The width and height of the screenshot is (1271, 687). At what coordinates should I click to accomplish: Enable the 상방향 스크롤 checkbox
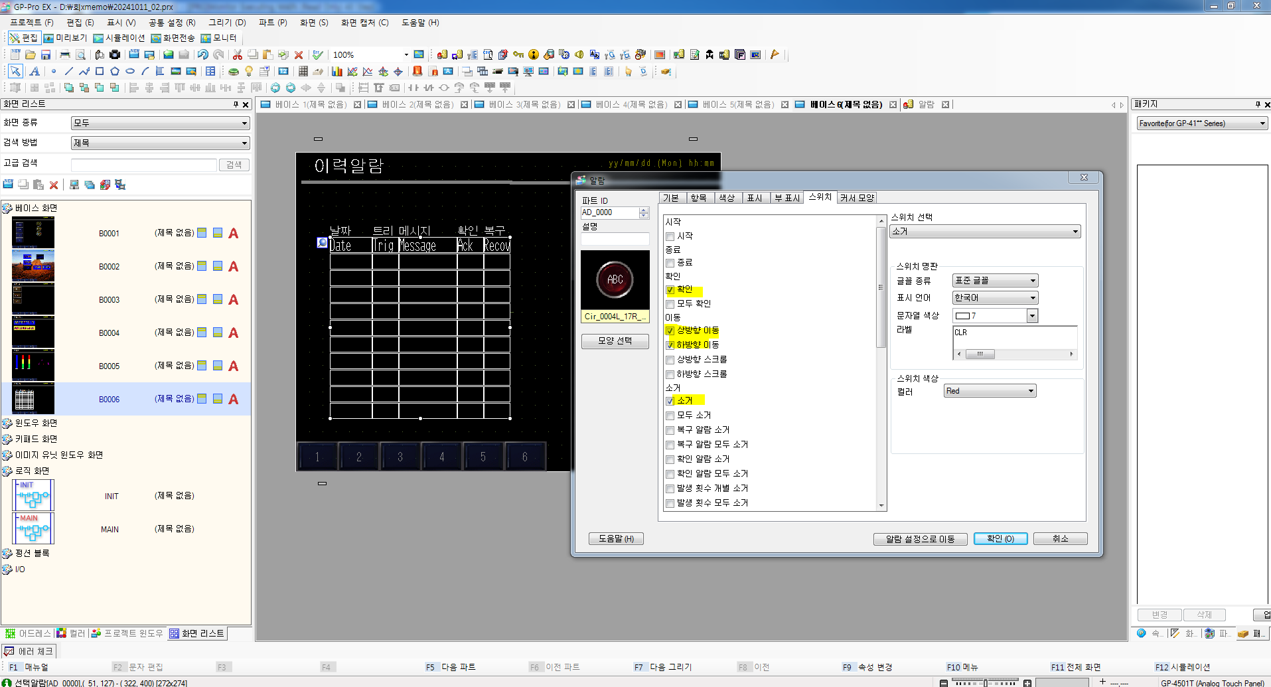tap(670, 360)
